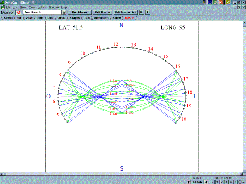This screenshot has height=184, width=246.
Task: Click the red hour label 20
Action: tap(184, 119)
